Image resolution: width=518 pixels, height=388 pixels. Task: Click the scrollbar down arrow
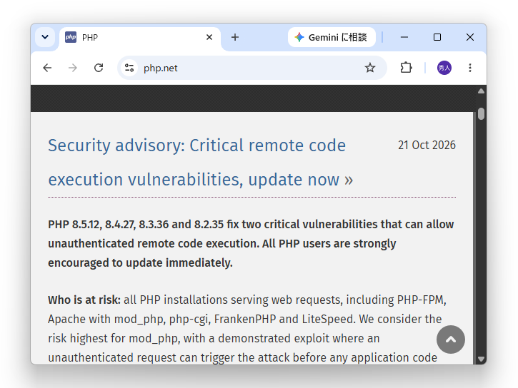(x=481, y=359)
